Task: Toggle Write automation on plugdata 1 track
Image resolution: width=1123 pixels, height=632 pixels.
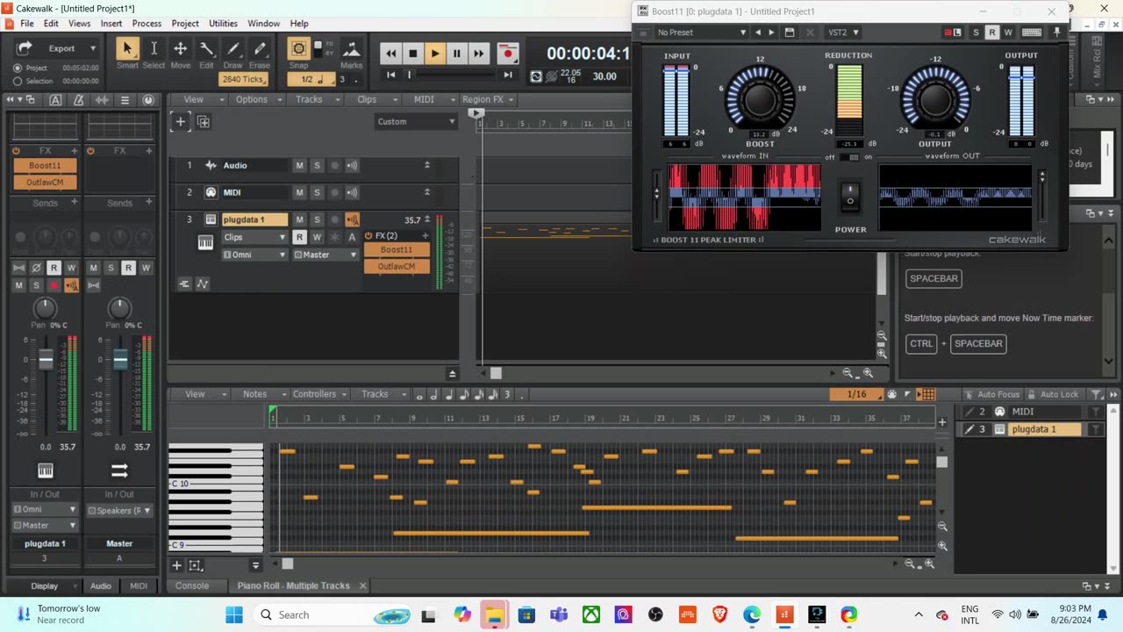Action: (317, 237)
